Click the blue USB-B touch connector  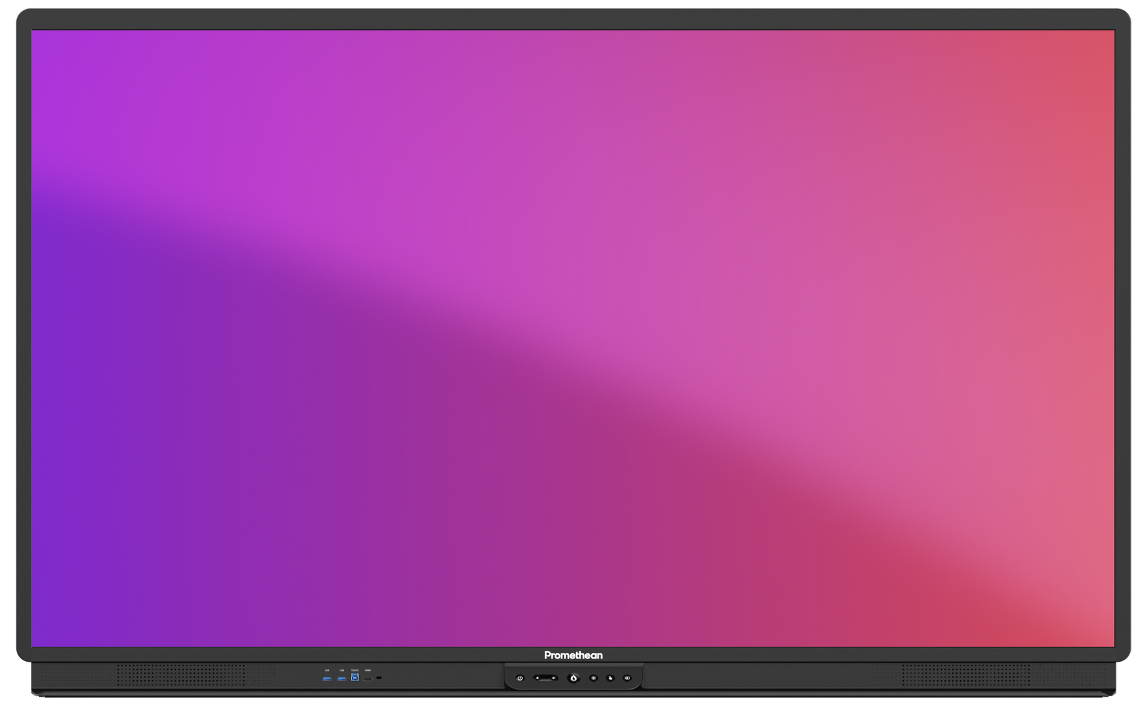tap(354, 678)
